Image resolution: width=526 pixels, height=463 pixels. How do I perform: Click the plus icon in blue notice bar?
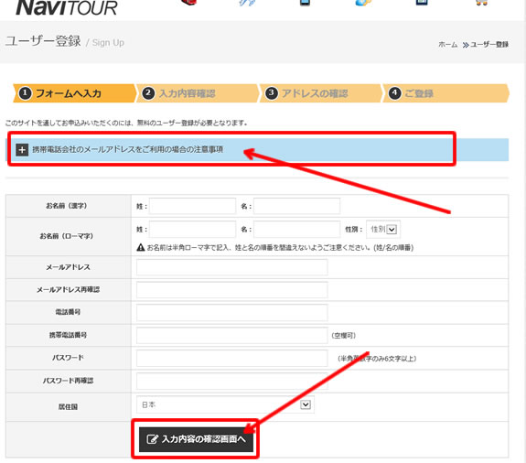tap(22, 150)
